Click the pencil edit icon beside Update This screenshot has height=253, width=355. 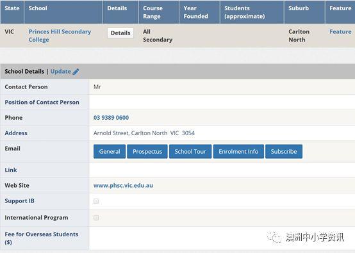pos(76,72)
